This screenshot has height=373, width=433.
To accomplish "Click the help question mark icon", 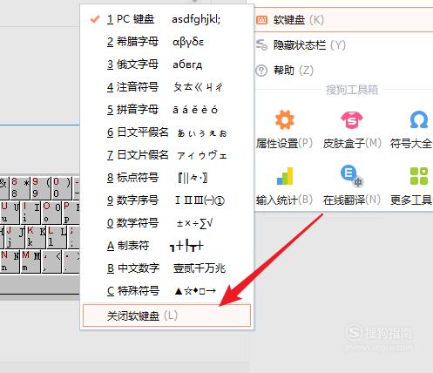I will pyautogui.click(x=261, y=71).
